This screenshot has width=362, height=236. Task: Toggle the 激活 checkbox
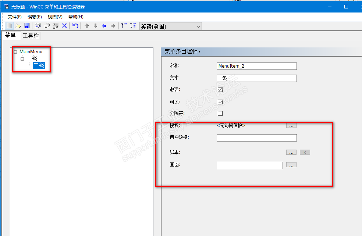(220, 89)
